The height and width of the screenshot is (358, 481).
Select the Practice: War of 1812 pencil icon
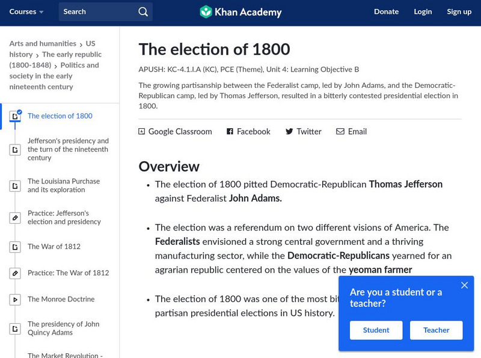tap(15, 273)
